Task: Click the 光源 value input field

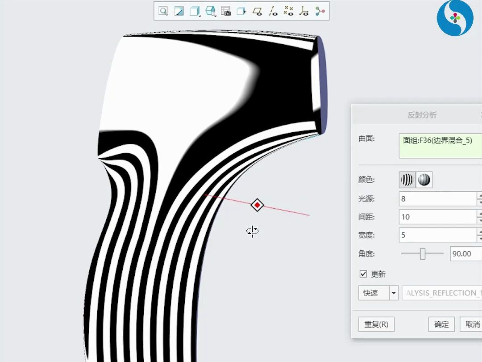Action: (437, 199)
